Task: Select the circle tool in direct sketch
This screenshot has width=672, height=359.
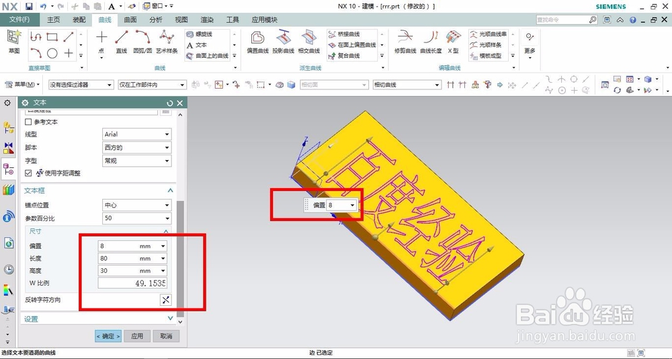Action: 52,53
